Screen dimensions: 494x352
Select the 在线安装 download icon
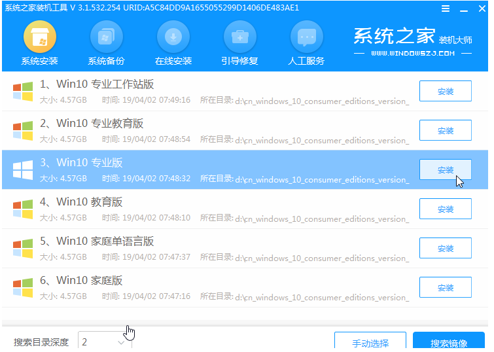(173, 37)
